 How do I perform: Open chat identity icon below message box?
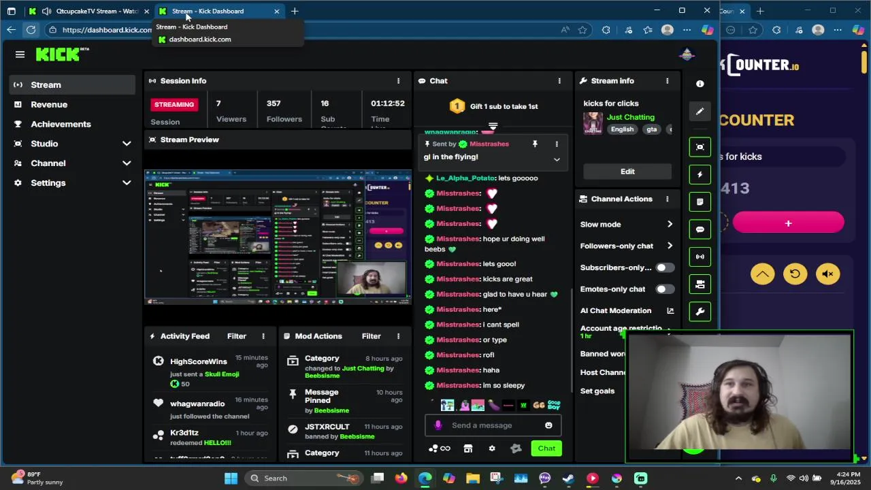pyautogui.click(x=439, y=448)
